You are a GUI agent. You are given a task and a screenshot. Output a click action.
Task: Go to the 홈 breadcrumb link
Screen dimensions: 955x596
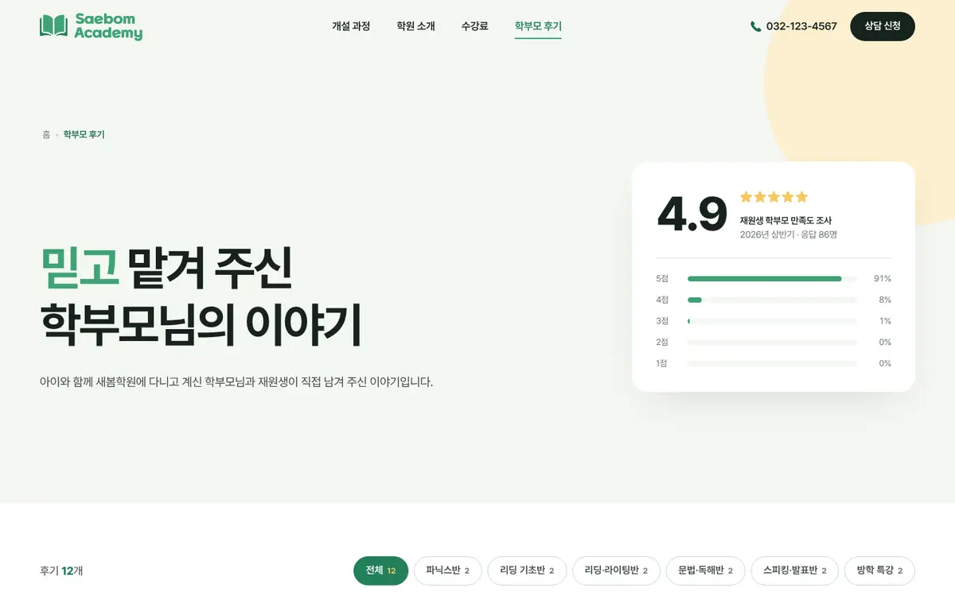pyautogui.click(x=46, y=134)
